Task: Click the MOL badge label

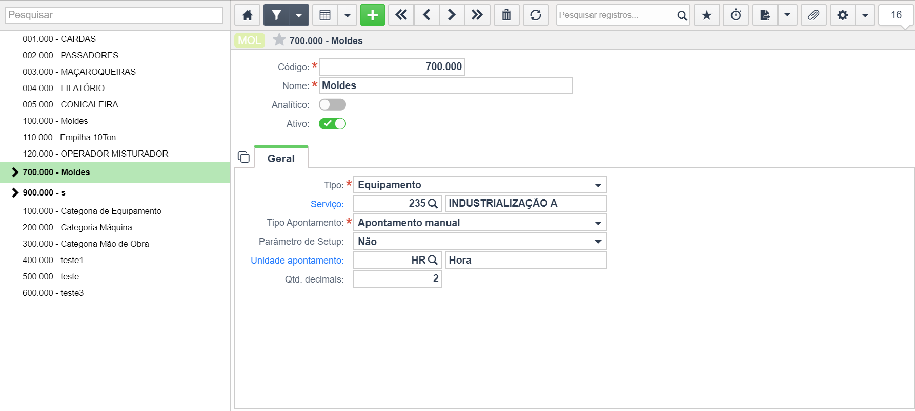Action: (250, 40)
